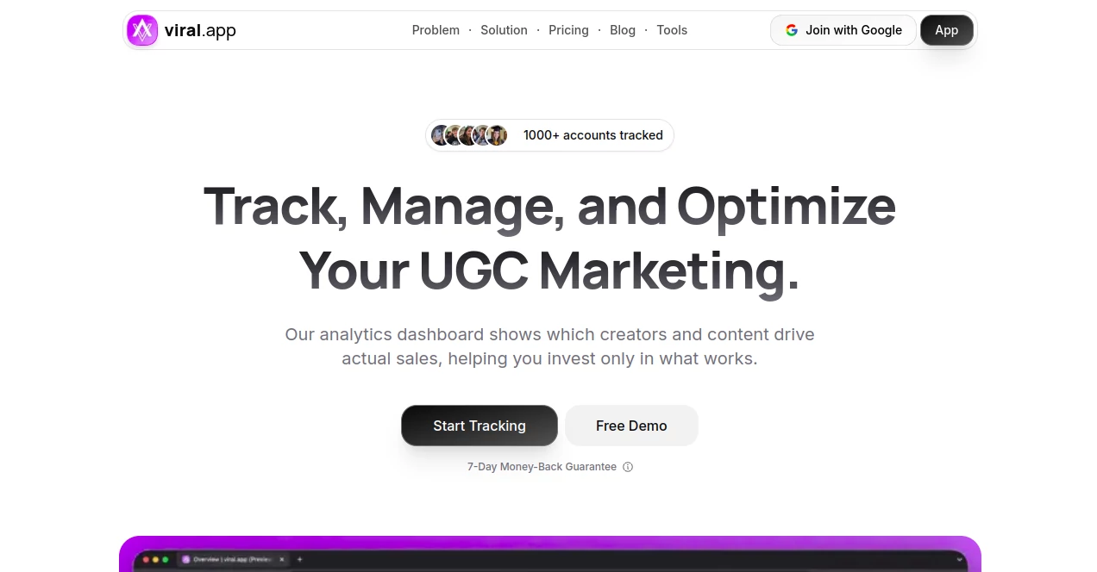Click Join with Google

click(x=843, y=30)
